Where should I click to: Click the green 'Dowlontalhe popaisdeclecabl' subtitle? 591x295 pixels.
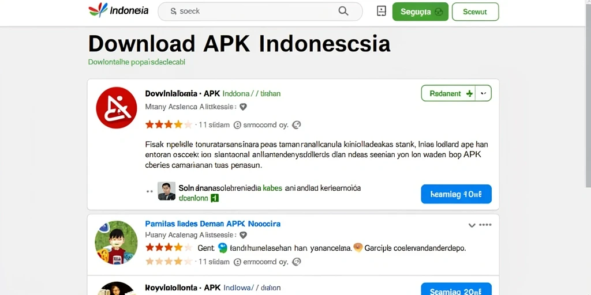pyautogui.click(x=136, y=62)
